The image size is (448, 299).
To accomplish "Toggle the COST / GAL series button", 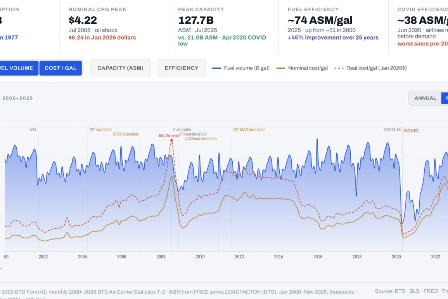I will click(61, 68).
